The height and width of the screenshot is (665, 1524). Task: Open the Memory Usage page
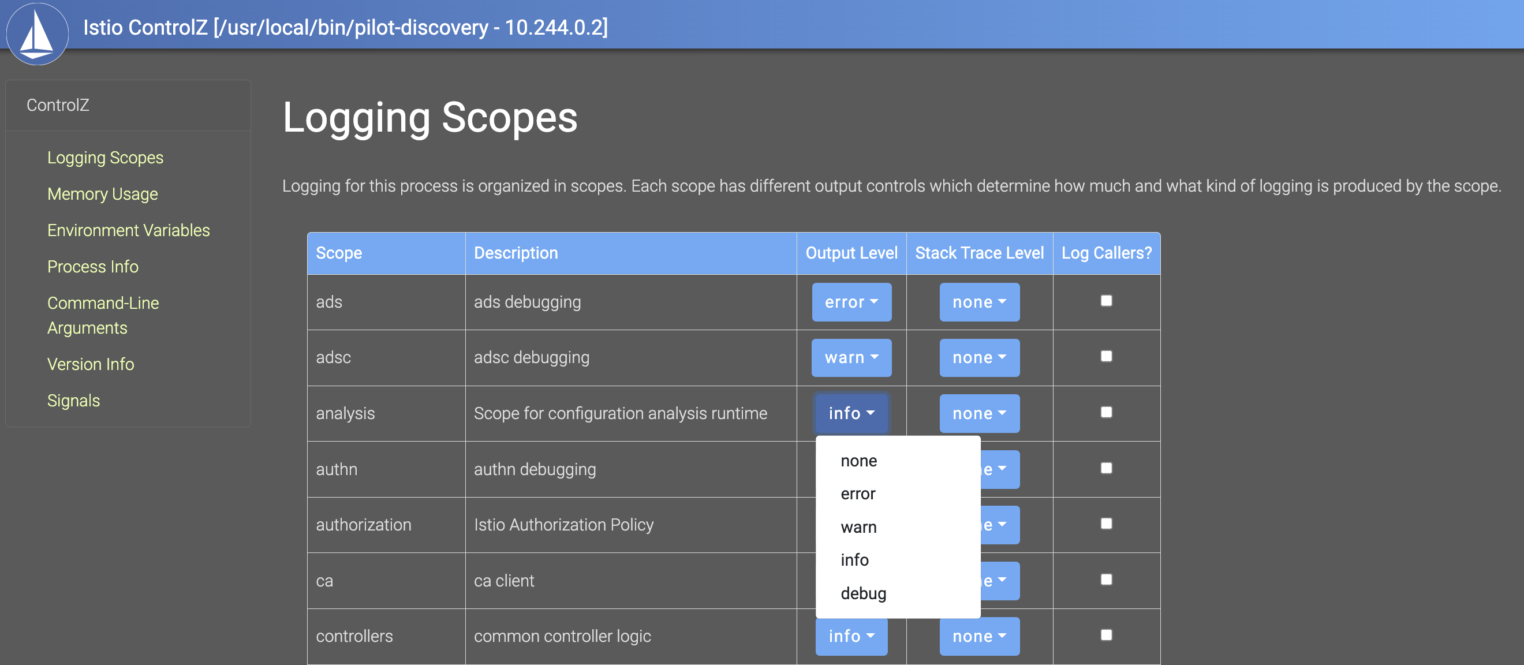click(x=102, y=193)
